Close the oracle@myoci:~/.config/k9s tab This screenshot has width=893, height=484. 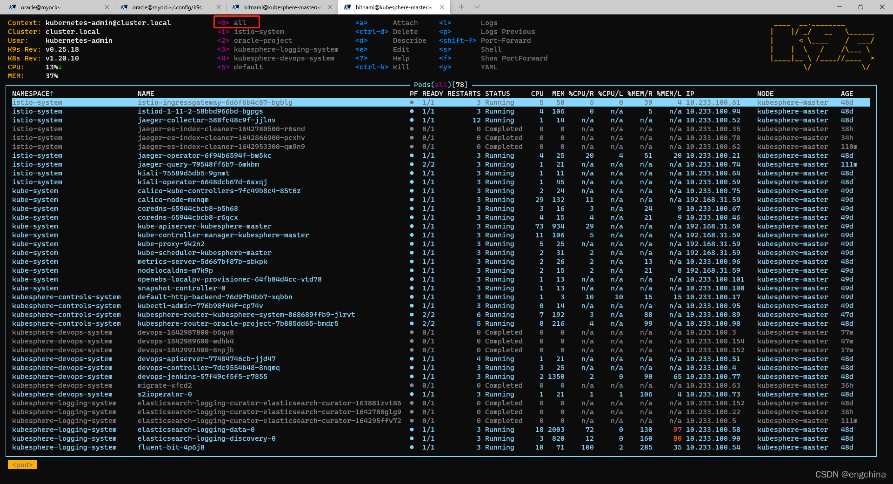[x=219, y=7]
